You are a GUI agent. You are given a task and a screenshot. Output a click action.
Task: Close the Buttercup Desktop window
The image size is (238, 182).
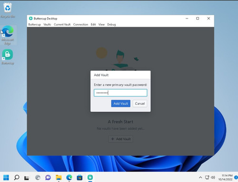coord(208,18)
